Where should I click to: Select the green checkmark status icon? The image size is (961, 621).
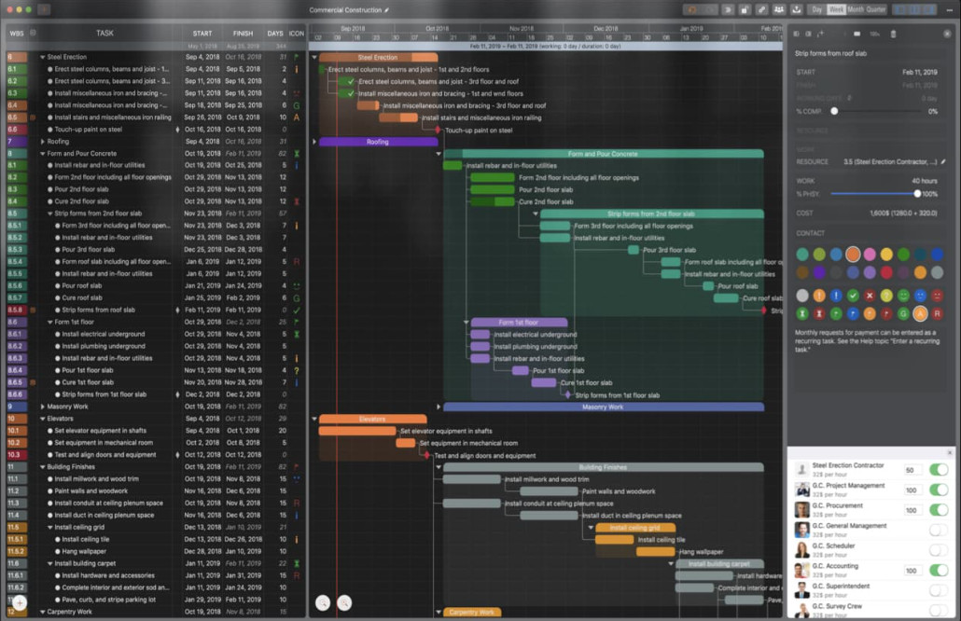click(x=853, y=296)
